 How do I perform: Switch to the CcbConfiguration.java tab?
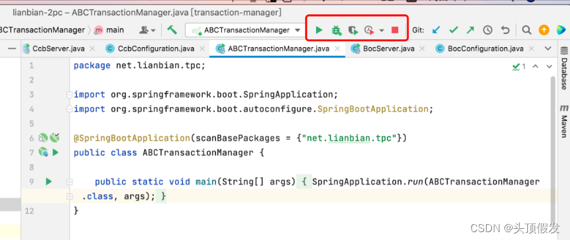pyautogui.click(x=156, y=48)
